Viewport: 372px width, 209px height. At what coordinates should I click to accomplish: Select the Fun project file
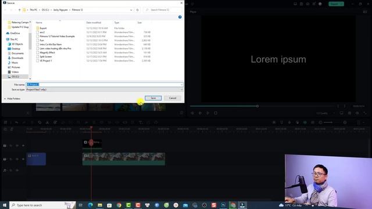(x=42, y=40)
